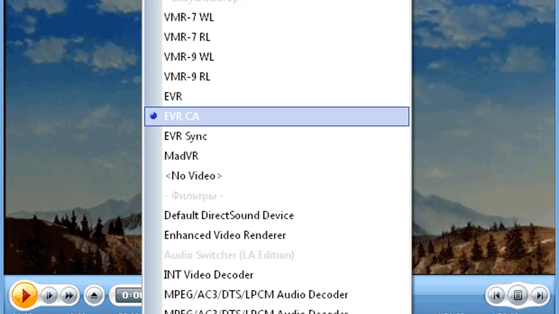Click the frame step button
The height and width of the screenshot is (314, 559).
49,295
